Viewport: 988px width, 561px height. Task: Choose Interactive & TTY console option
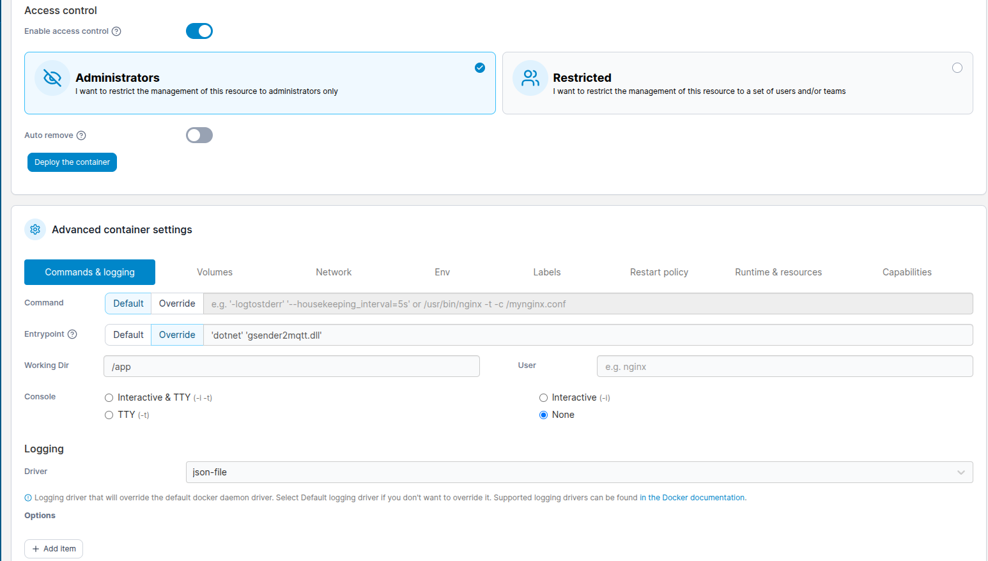(109, 397)
